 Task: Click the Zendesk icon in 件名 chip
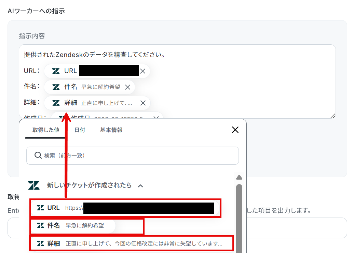(56, 87)
